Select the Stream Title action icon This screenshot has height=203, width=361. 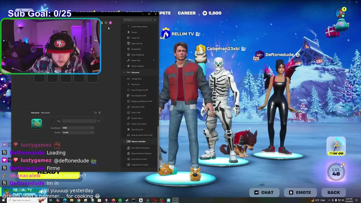coord(128,60)
